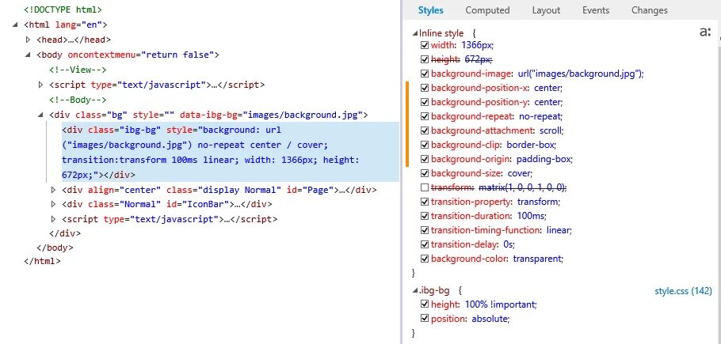721x344 pixels.
Task: Select the <!--View--> comment node
Action: (78, 70)
